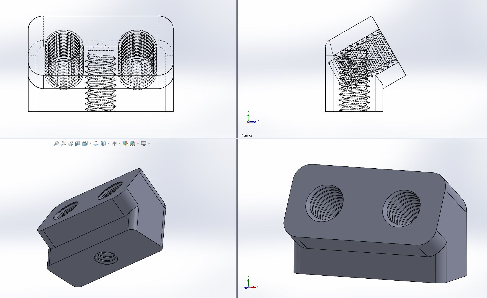The height and width of the screenshot is (298, 487).
Task: Expand the Hide/Show Items dropdown arrow
Action: pos(120,144)
